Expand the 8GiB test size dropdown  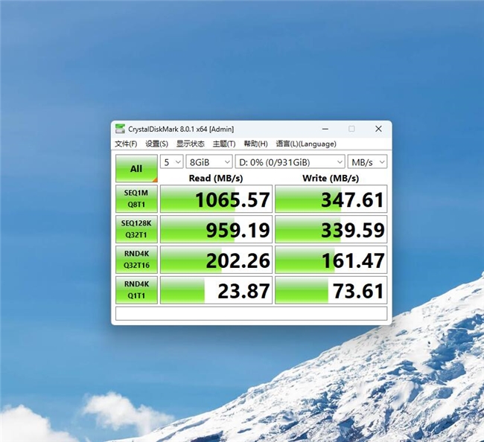click(x=208, y=161)
